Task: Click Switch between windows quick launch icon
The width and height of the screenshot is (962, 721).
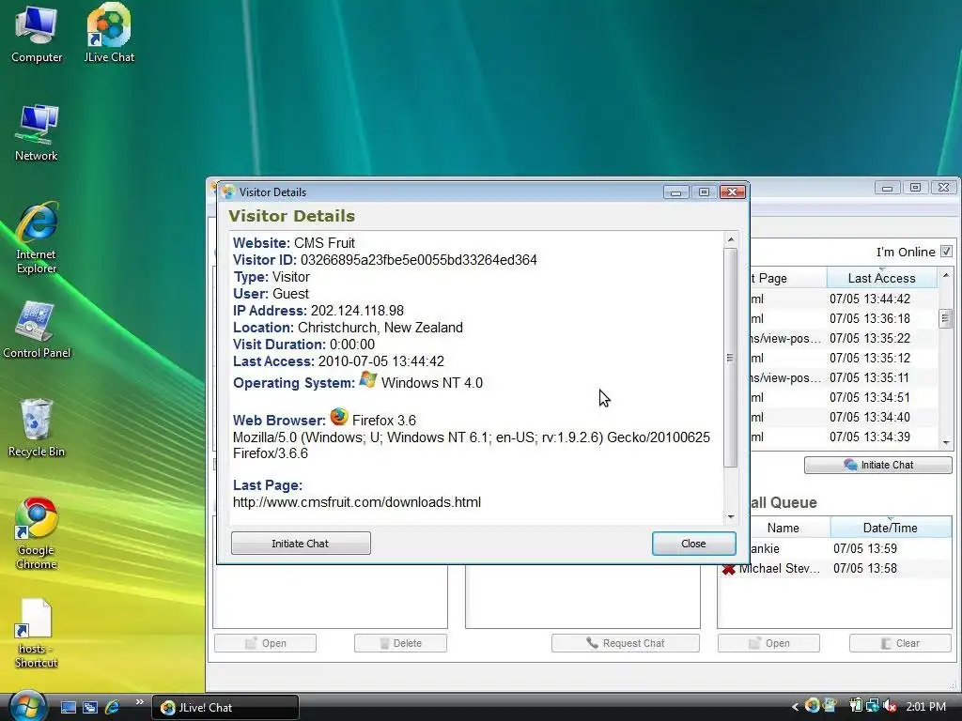Action: pos(90,708)
